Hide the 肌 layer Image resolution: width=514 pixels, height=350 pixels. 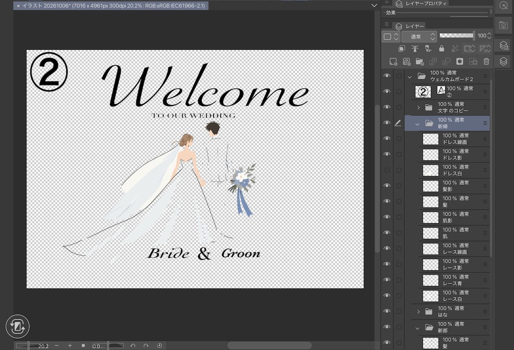click(387, 233)
